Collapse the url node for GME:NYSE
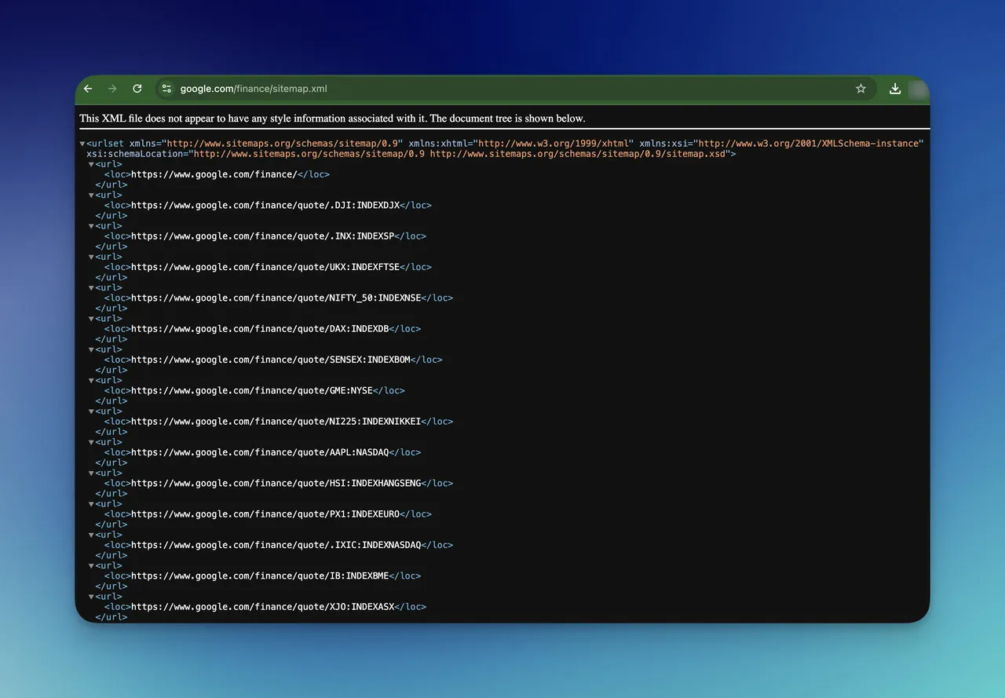This screenshot has height=698, width=1005. point(91,381)
